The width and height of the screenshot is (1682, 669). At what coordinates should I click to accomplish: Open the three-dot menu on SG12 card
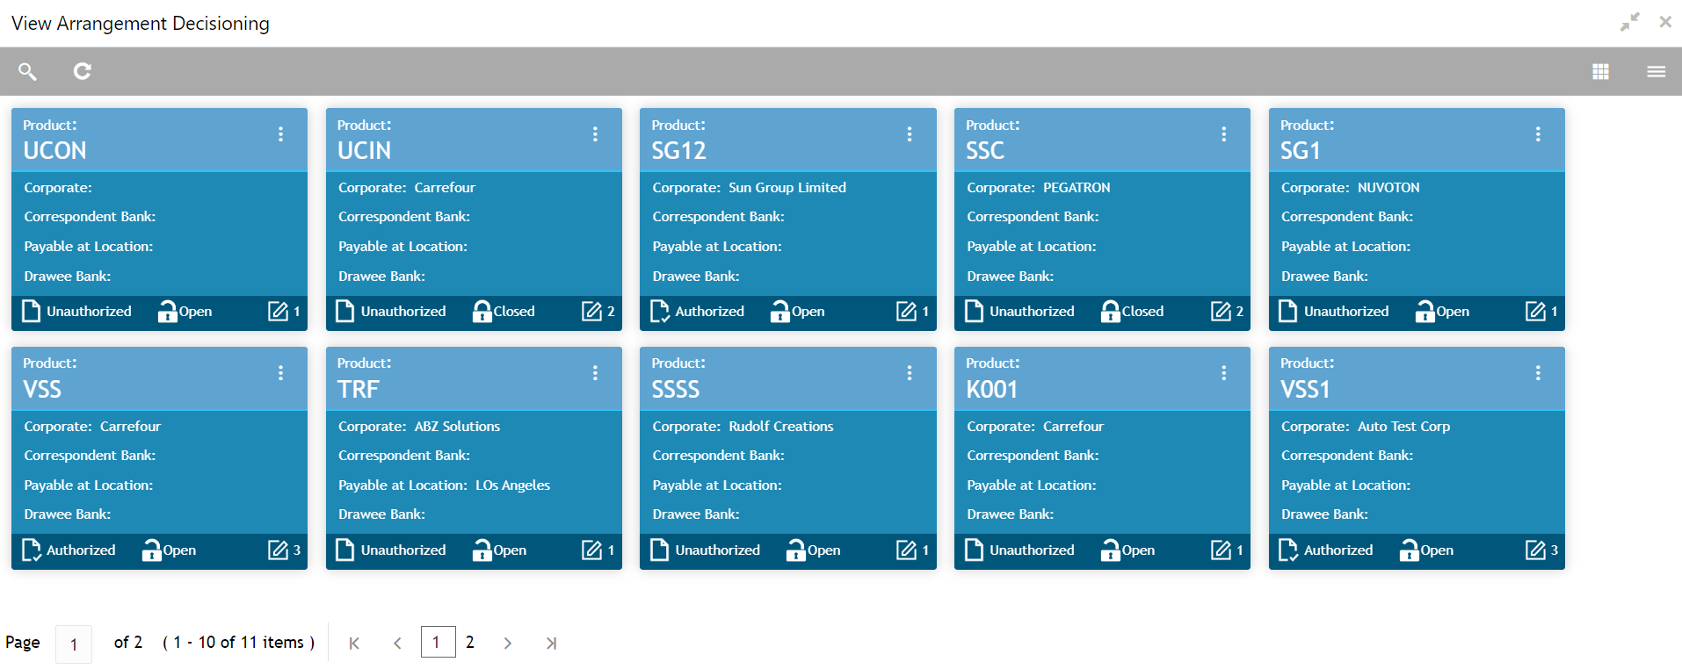pos(910,134)
